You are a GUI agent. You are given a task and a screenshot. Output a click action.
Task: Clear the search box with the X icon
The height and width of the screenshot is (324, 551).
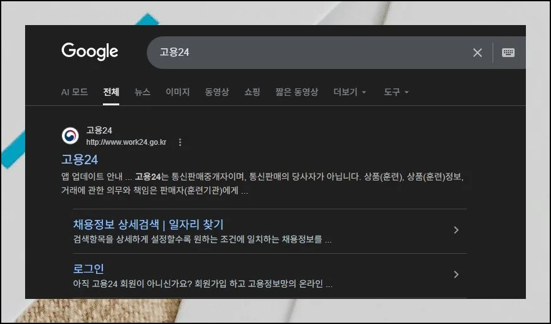click(x=478, y=53)
